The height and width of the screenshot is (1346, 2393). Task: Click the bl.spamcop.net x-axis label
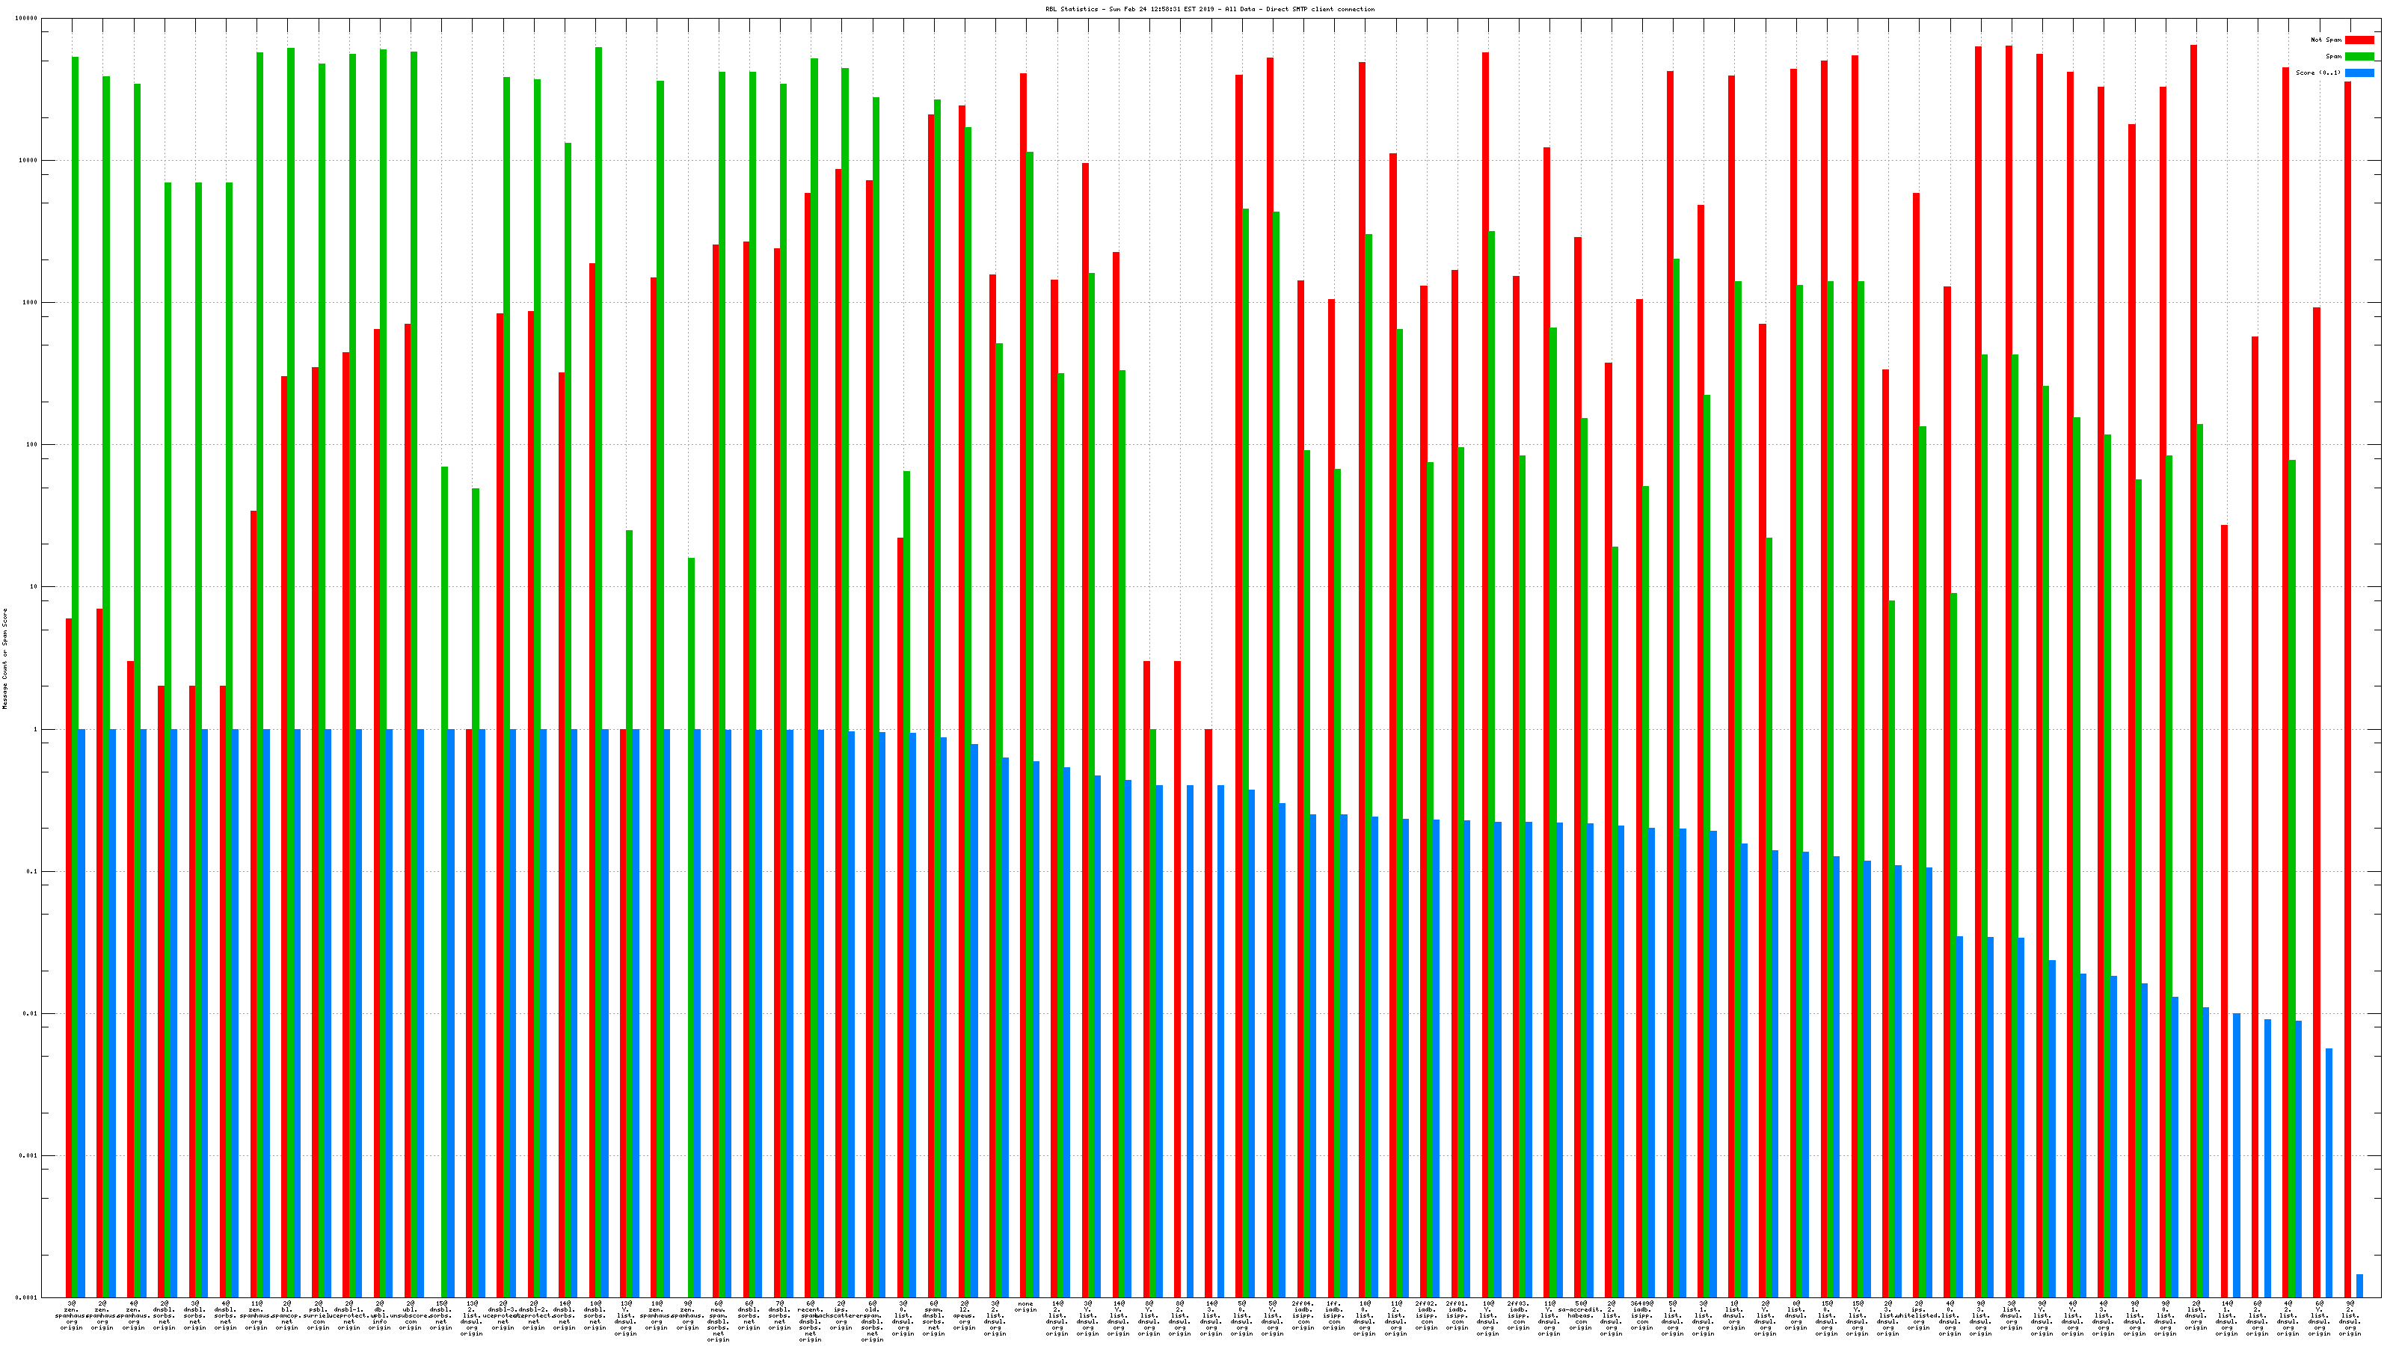click(x=287, y=1315)
